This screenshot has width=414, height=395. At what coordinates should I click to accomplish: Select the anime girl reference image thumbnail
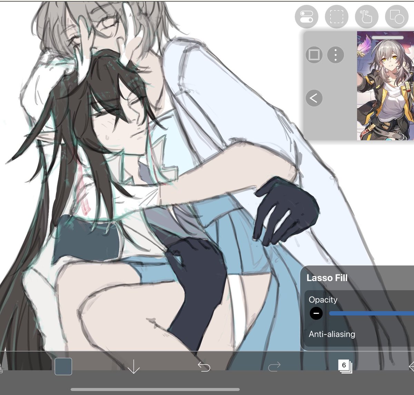[x=385, y=86]
